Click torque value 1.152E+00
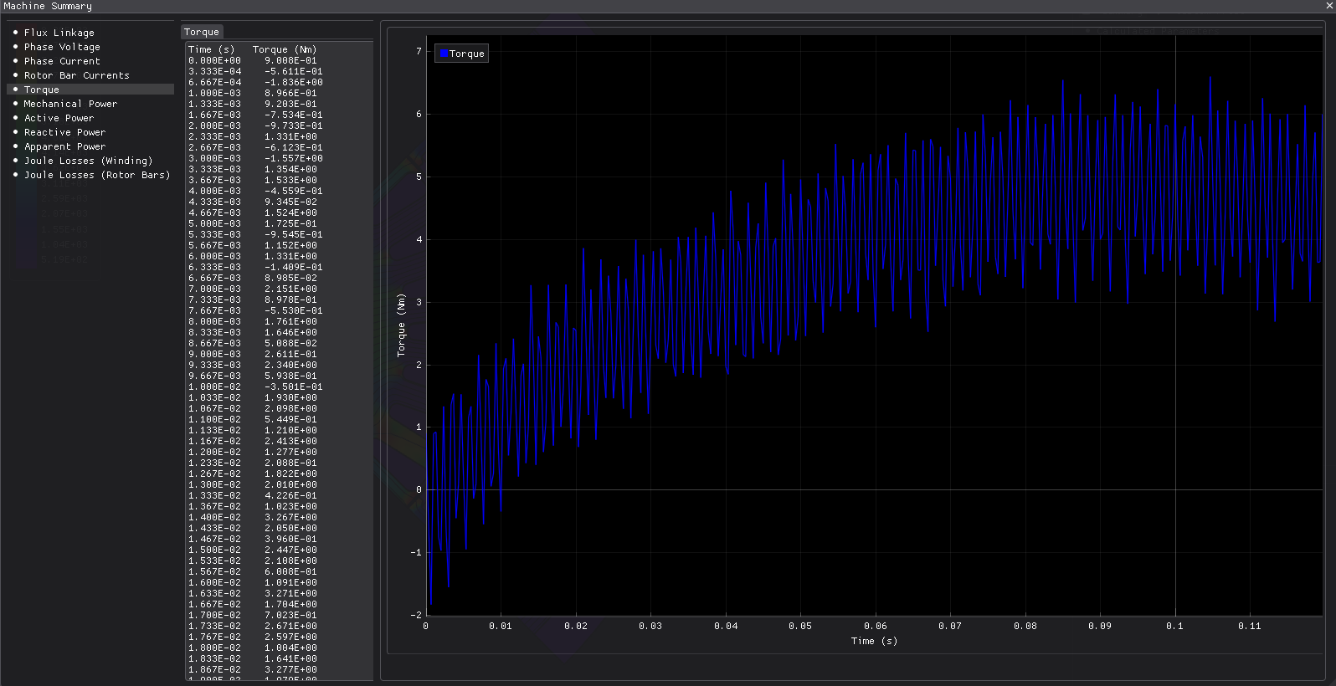Screen dimensions: 1336x686 (x=290, y=245)
